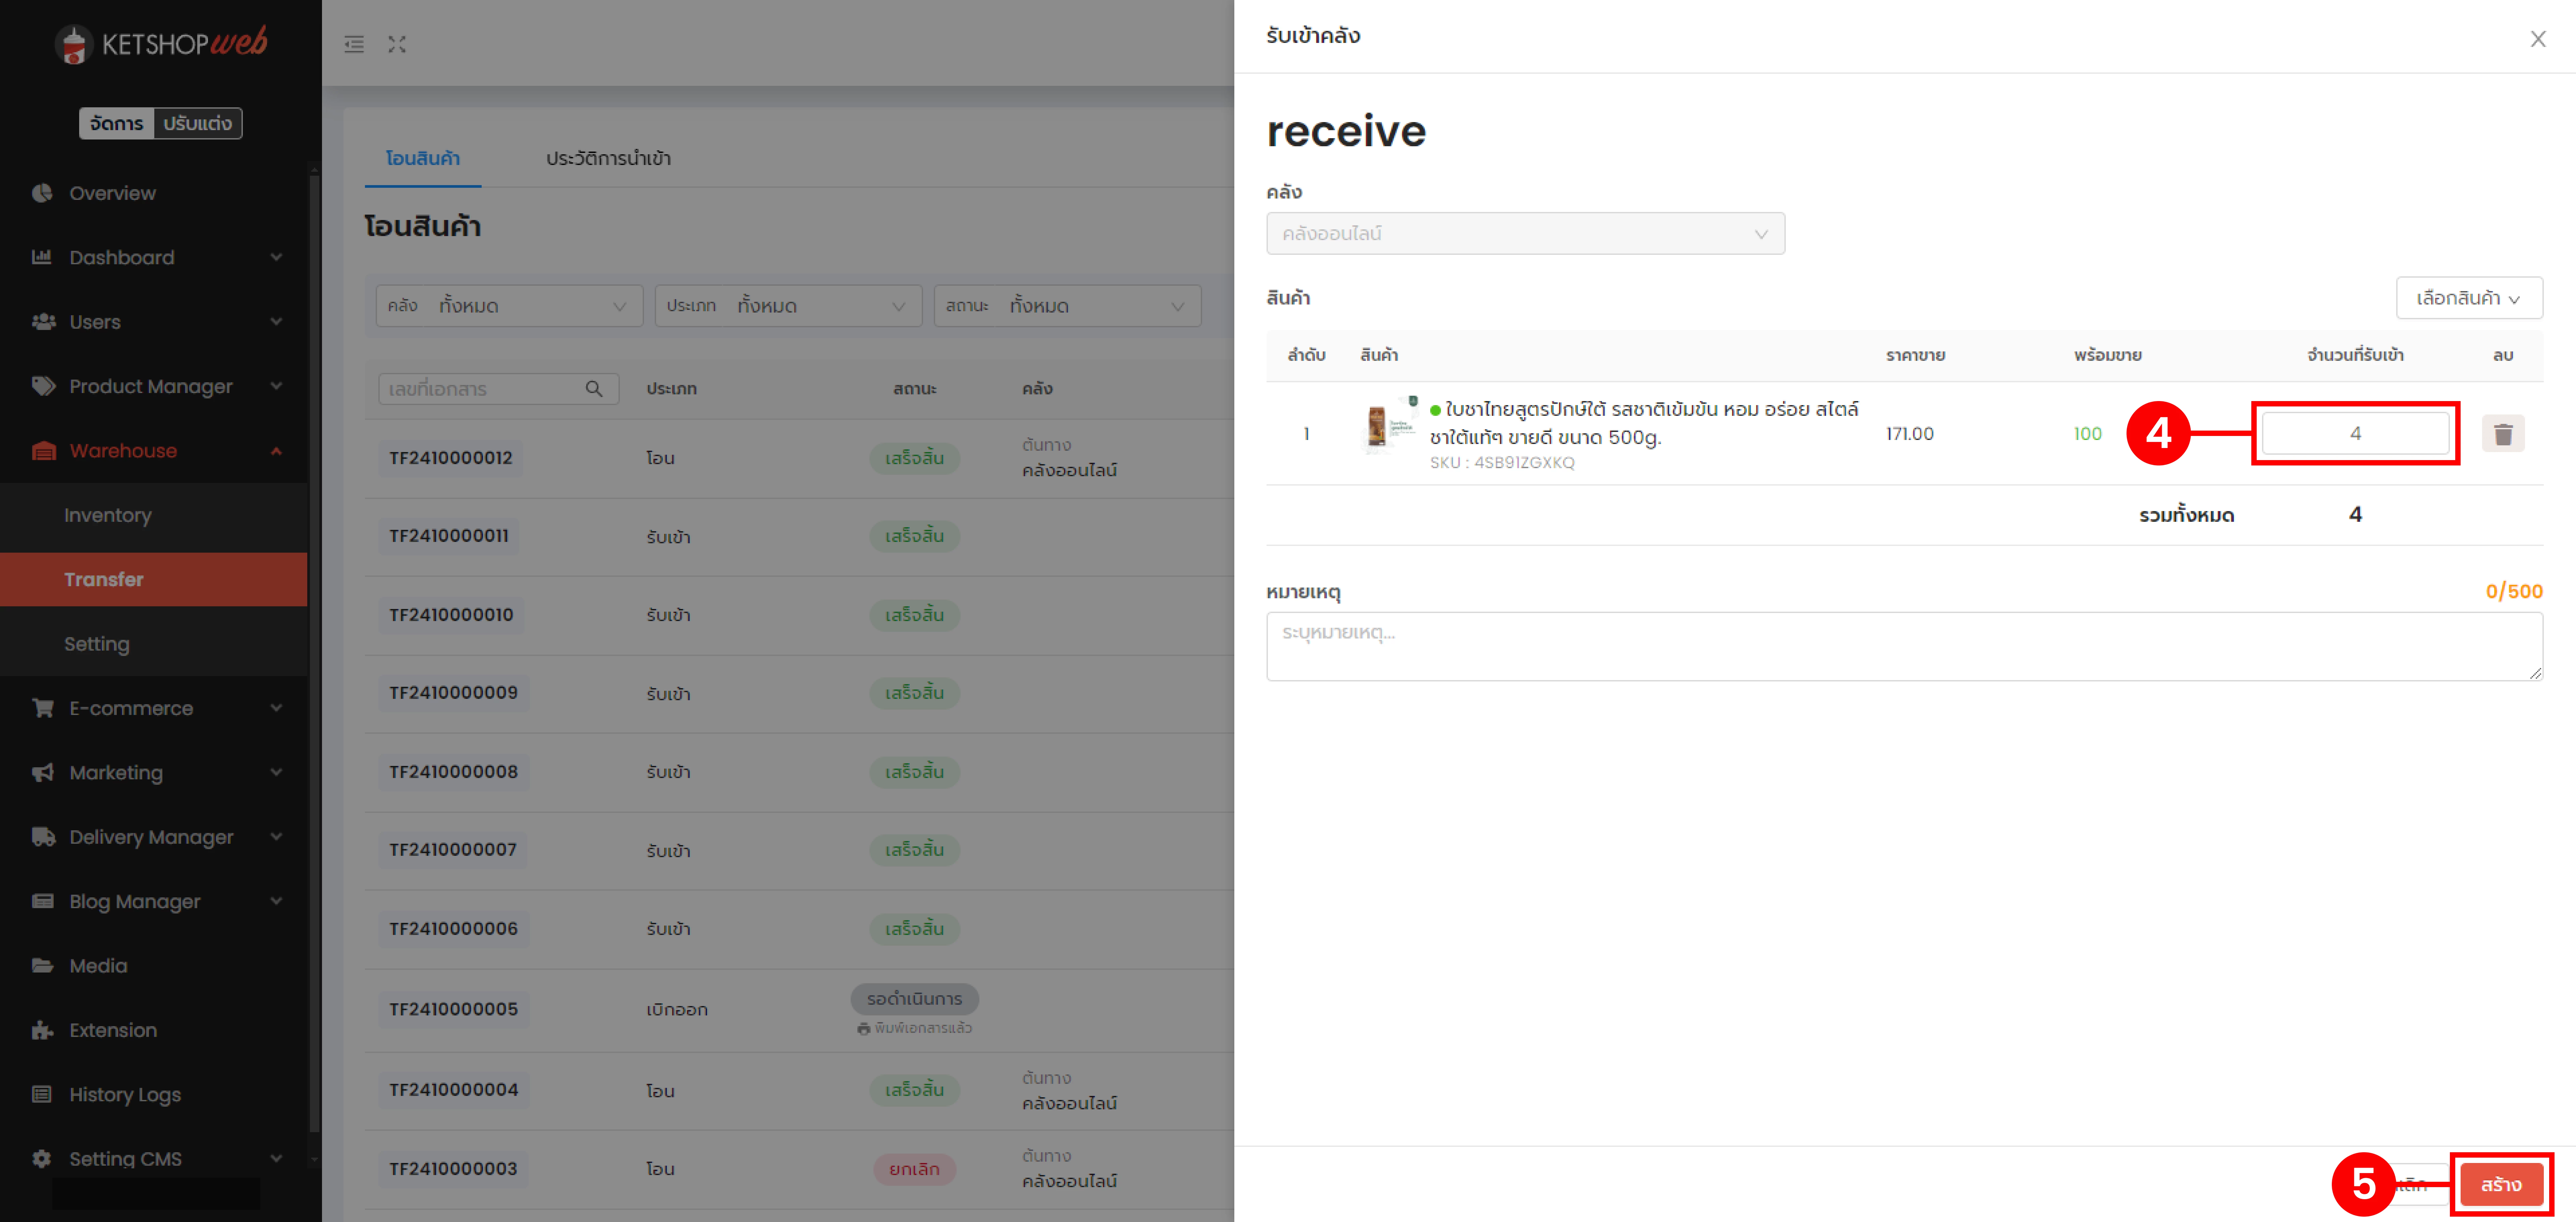Image resolution: width=2576 pixels, height=1222 pixels.
Task: Open the ประเภท ทั้งหมด filter dropdown
Action: pyautogui.click(x=788, y=306)
